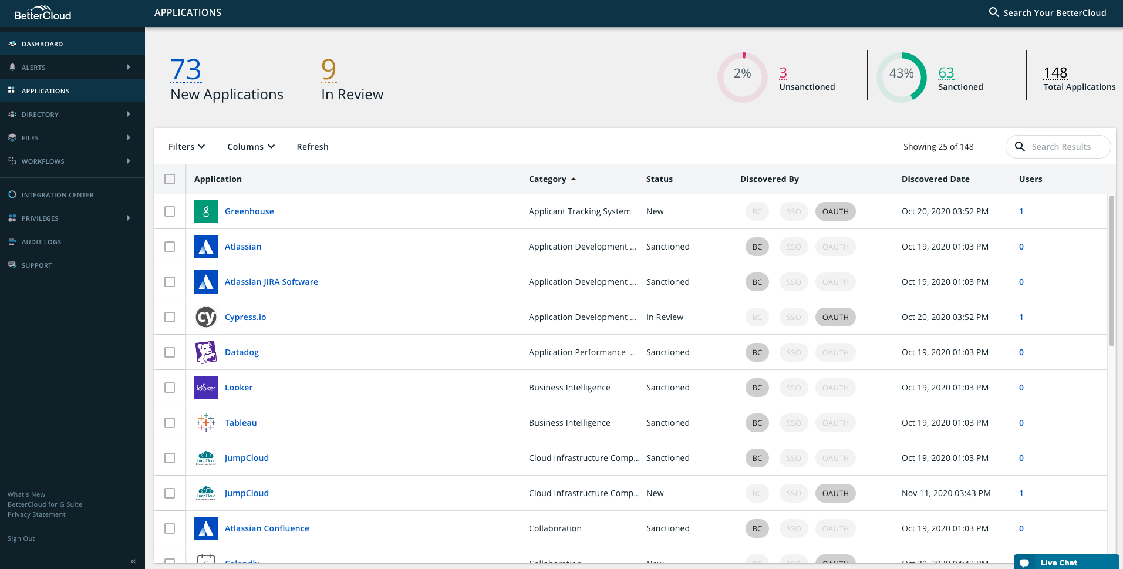Click the Directory people icon
Viewport: 1123px width, 569px height.
(x=12, y=114)
